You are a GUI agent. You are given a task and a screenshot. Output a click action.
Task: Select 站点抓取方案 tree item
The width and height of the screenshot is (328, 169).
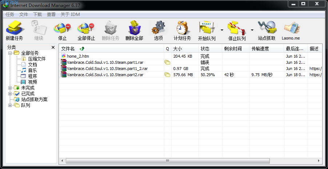tap(34, 99)
